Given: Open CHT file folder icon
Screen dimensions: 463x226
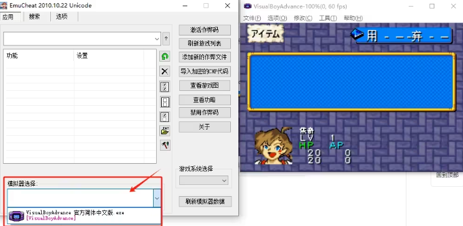Looking at the screenshot, I should (165, 131).
